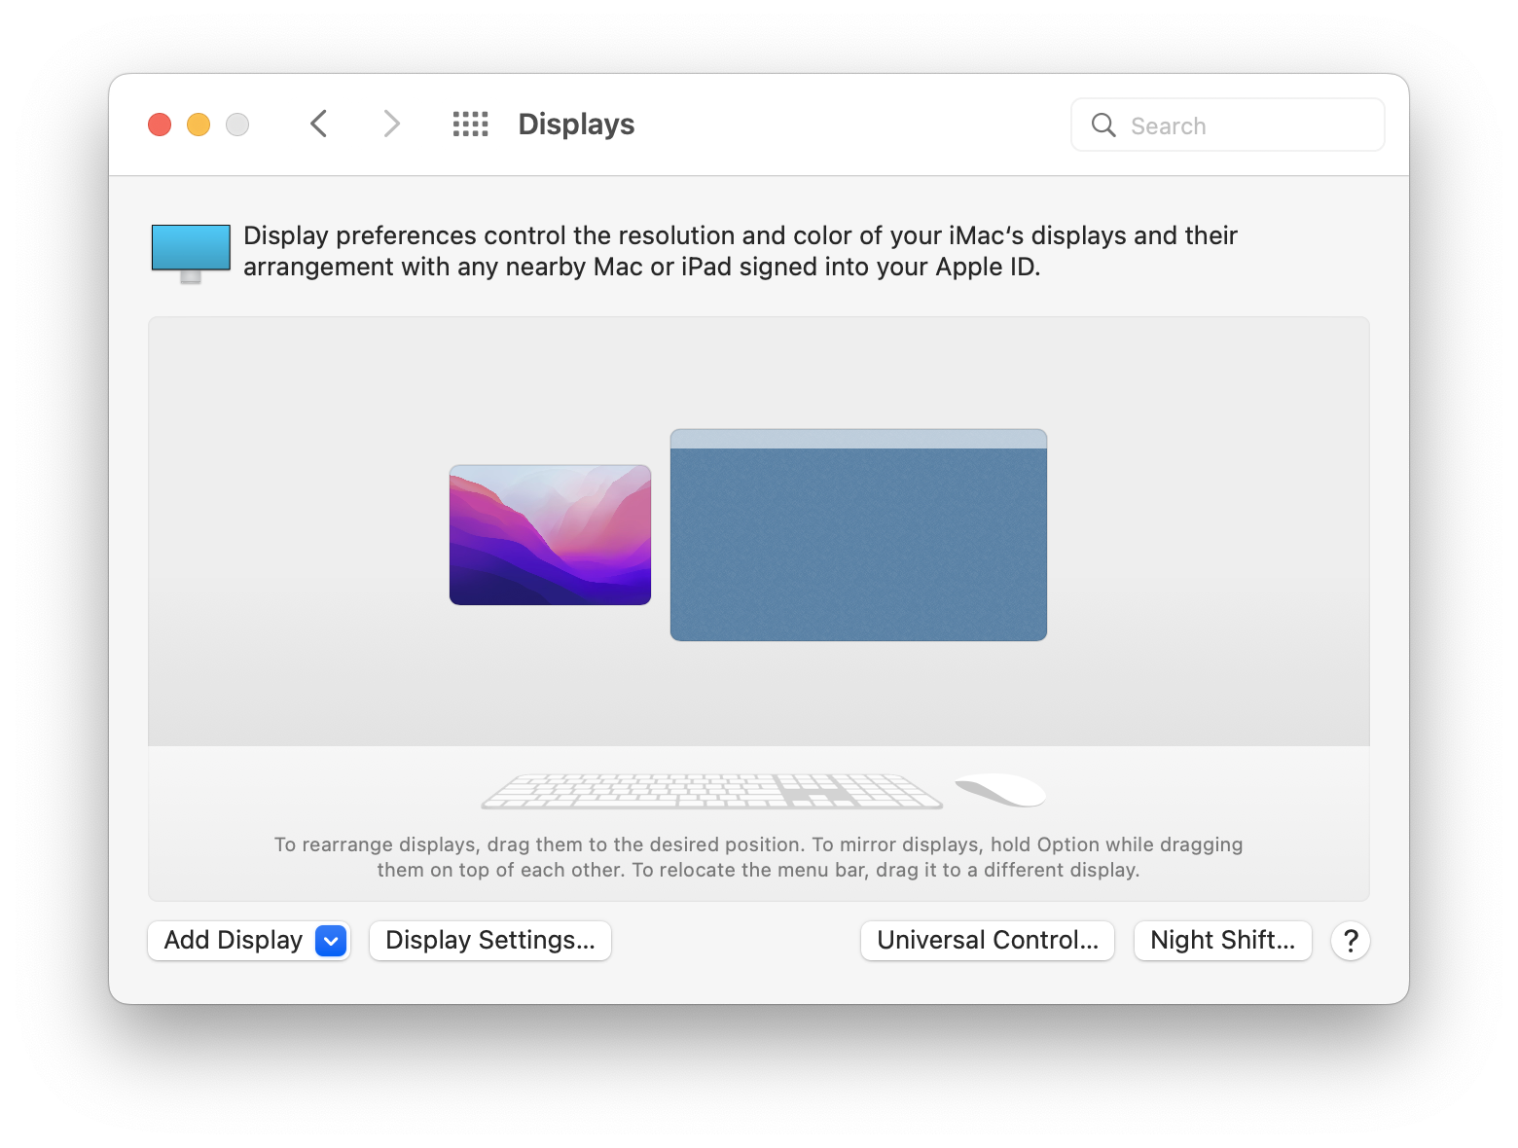
Task: Open Universal Control options
Action: [x=988, y=941]
